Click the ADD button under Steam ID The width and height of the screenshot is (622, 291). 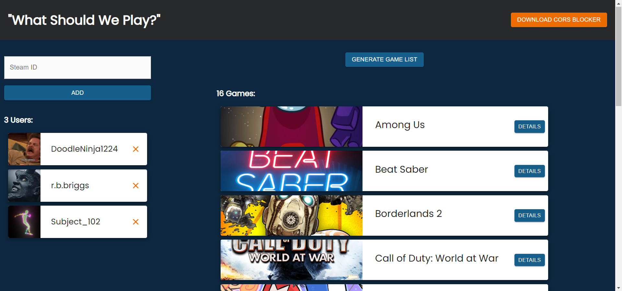pyautogui.click(x=77, y=93)
